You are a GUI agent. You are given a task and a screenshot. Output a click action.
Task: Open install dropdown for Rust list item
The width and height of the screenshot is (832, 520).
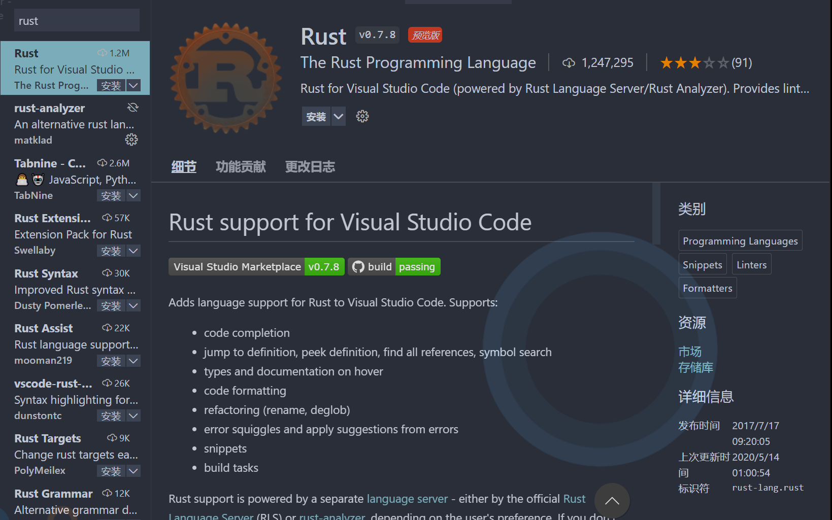pyautogui.click(x=134, y=85)
